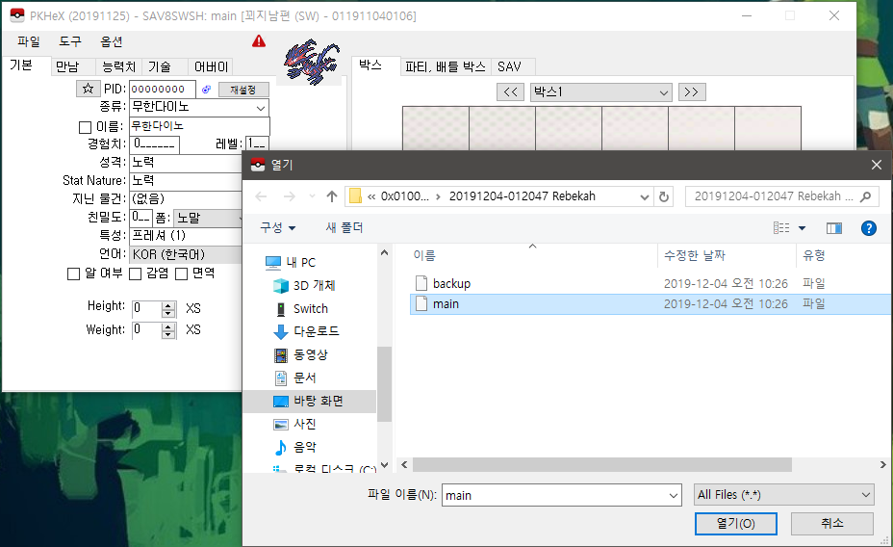Go to next box with >> button
Screen dimensions: 893x547
[691, 92]
